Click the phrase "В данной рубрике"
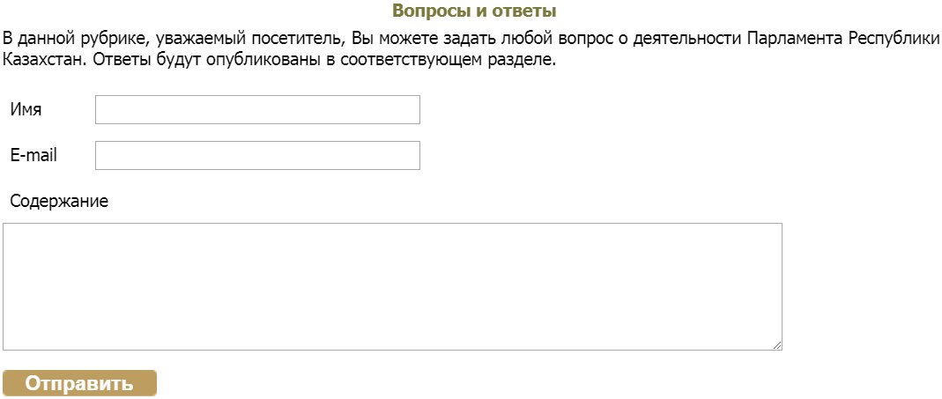942x399 pixels. (x=63, y=39)
